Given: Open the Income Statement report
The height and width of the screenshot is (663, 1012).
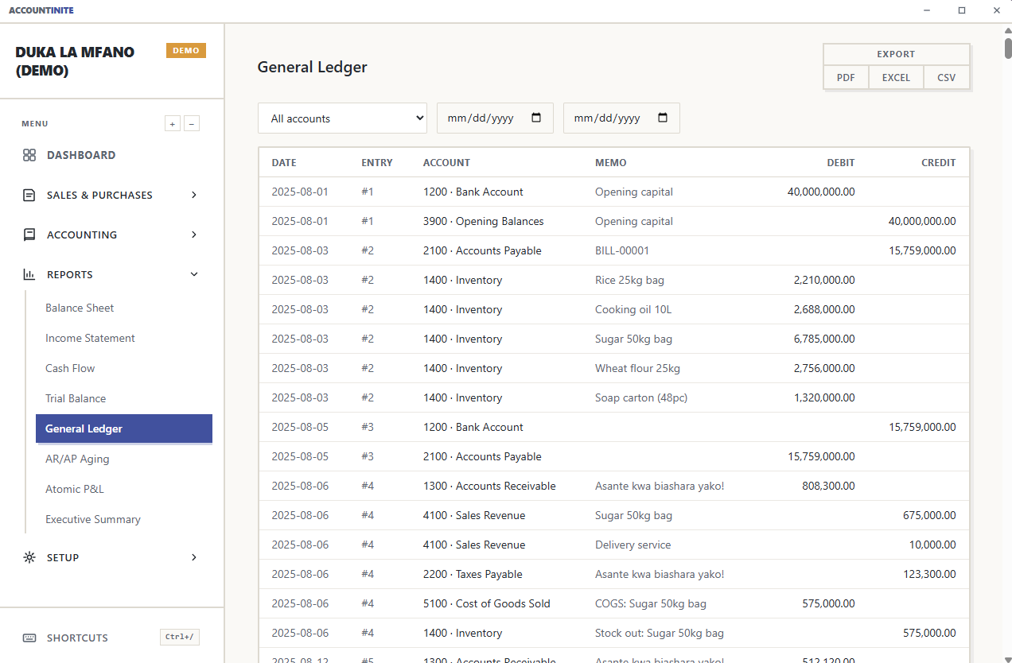Looking at the screenshot, I should pos(90,338).
